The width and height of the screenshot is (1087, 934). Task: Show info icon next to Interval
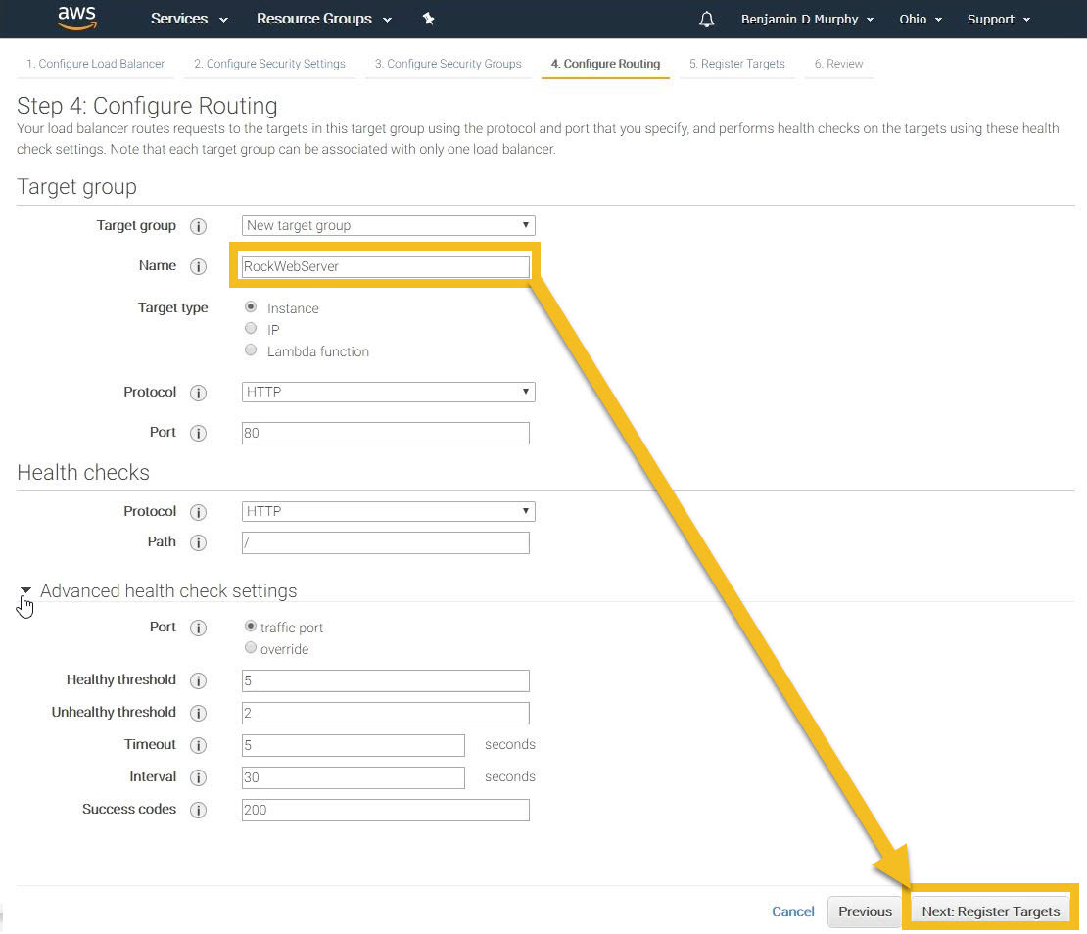198,777
